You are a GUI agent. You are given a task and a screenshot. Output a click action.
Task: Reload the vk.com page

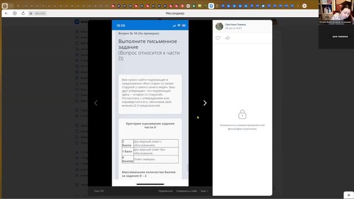pos(23,13)
